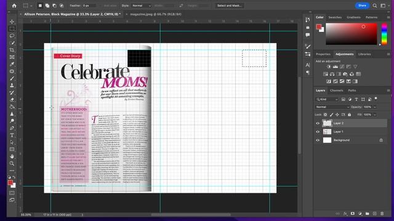Select the Rectangular Marquee tool in toolbar

click(x=12, y=29)
